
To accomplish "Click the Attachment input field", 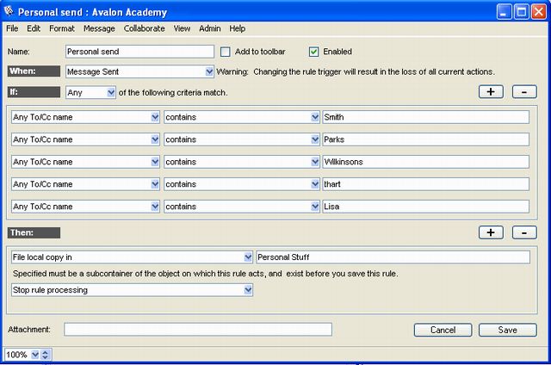I will 197,330.
